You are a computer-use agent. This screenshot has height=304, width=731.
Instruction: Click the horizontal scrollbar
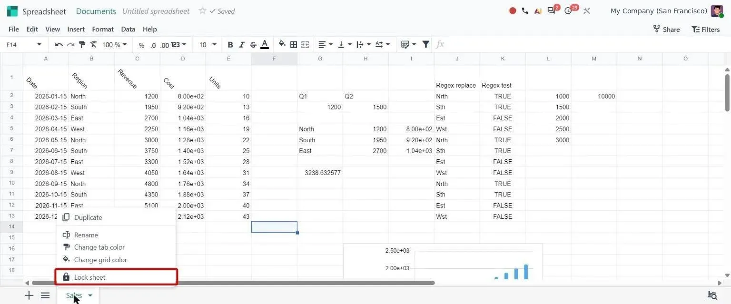click(x=233, y=283)
